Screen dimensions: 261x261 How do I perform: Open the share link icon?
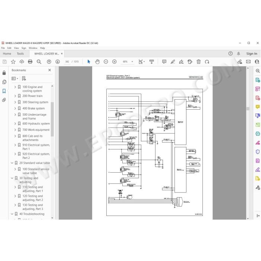point(240,62)
